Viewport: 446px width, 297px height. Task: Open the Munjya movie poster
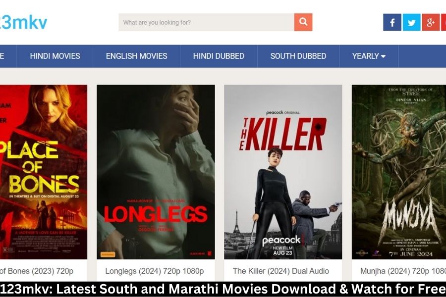[x=399, y=172]
